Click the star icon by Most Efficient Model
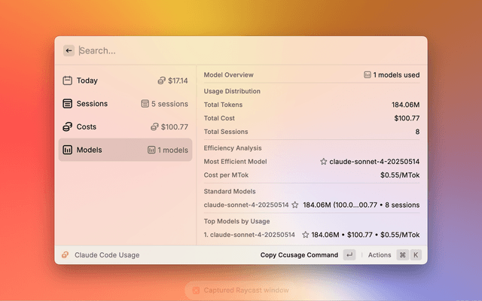Viewport: 482px width, 301px height. 324,162
